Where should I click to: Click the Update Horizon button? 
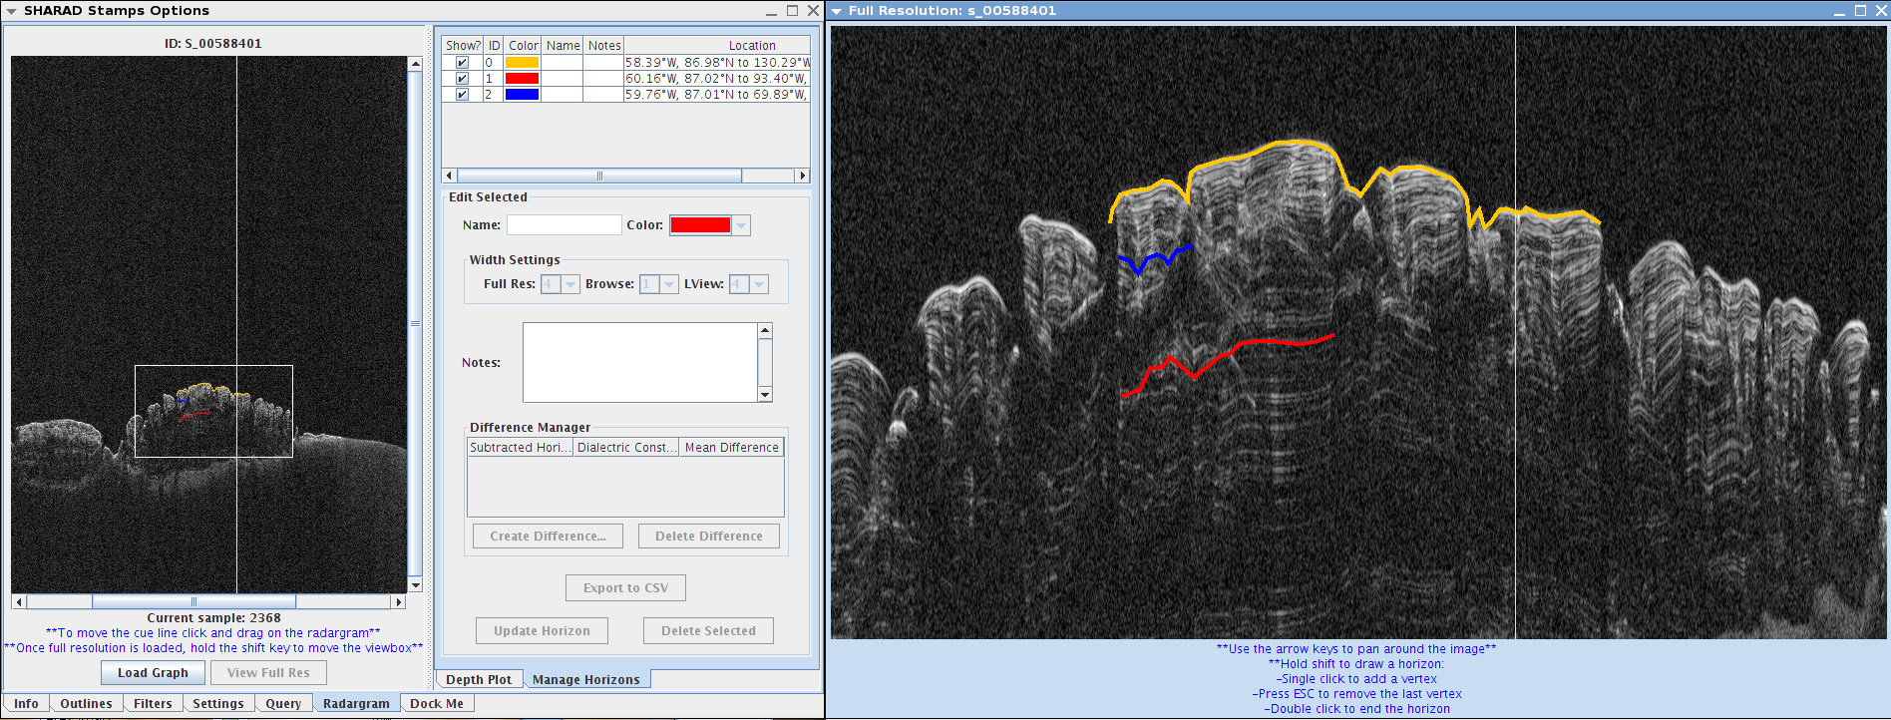pyautogui.click(x=542, y=631)
